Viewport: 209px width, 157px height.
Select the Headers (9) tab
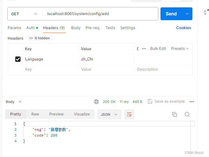coord(54,28)
